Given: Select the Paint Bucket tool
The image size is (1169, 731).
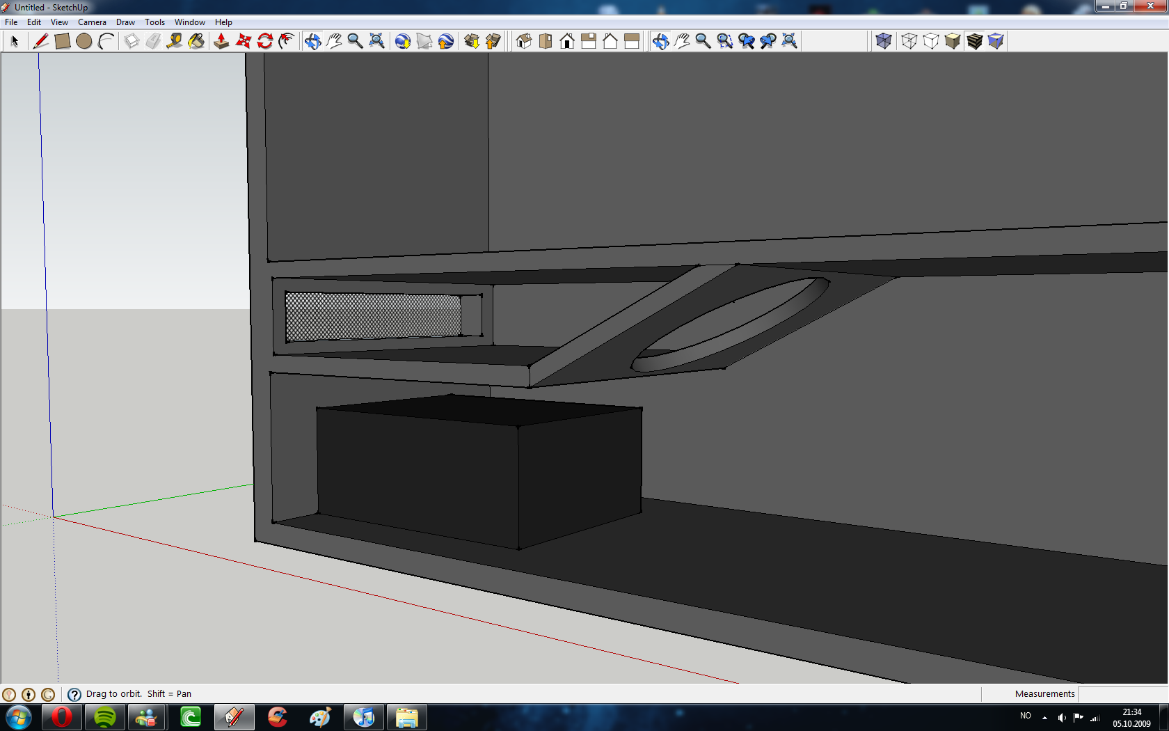Looking at the screenshot, I should pyautogui.click(x=197, y=41).
